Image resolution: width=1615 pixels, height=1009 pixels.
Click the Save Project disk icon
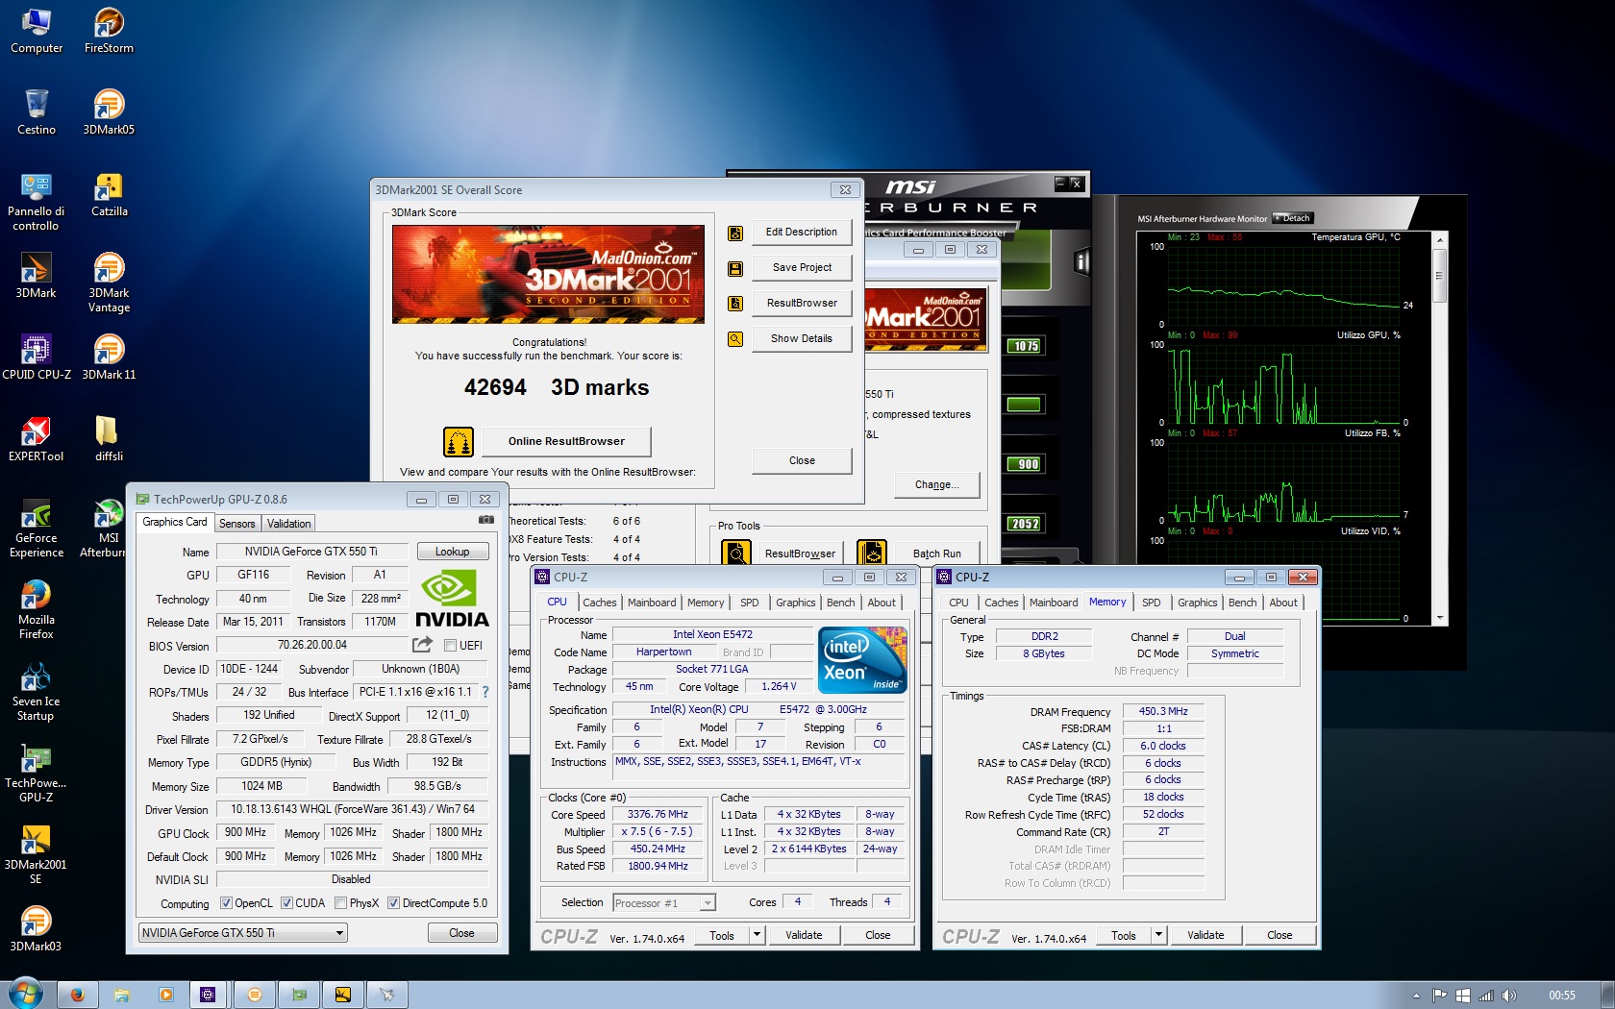click(x=735, y=268)
